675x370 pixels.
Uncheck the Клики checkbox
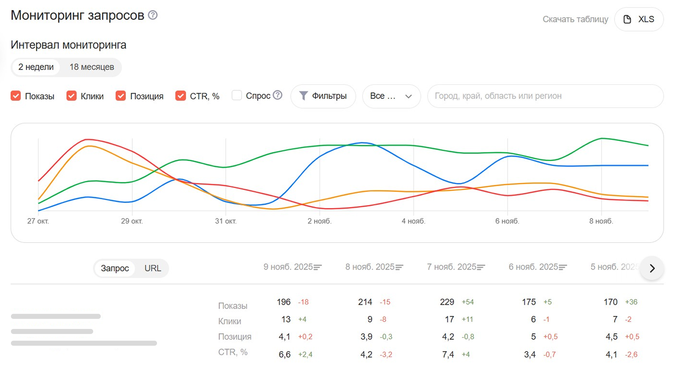pyautogui.click(x=71, y=96)
